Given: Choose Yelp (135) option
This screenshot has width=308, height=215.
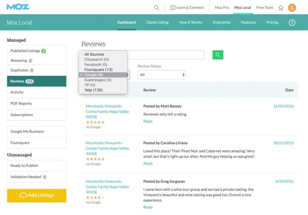Looking at the screenshot, I should pyautogui.click(x=103, y=90).
